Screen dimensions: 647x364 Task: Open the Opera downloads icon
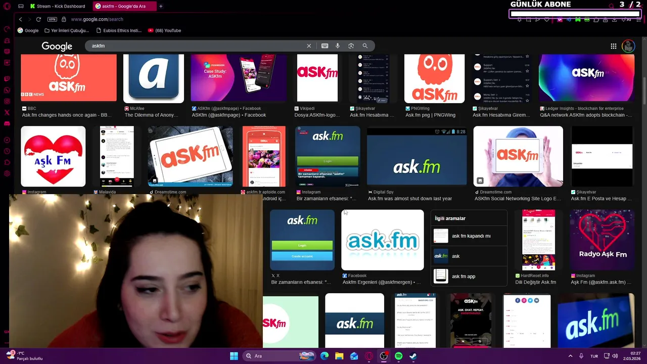[614, 19]
